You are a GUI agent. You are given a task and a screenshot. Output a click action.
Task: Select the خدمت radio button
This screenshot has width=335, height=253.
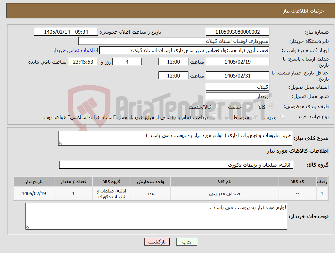[248, 106]
